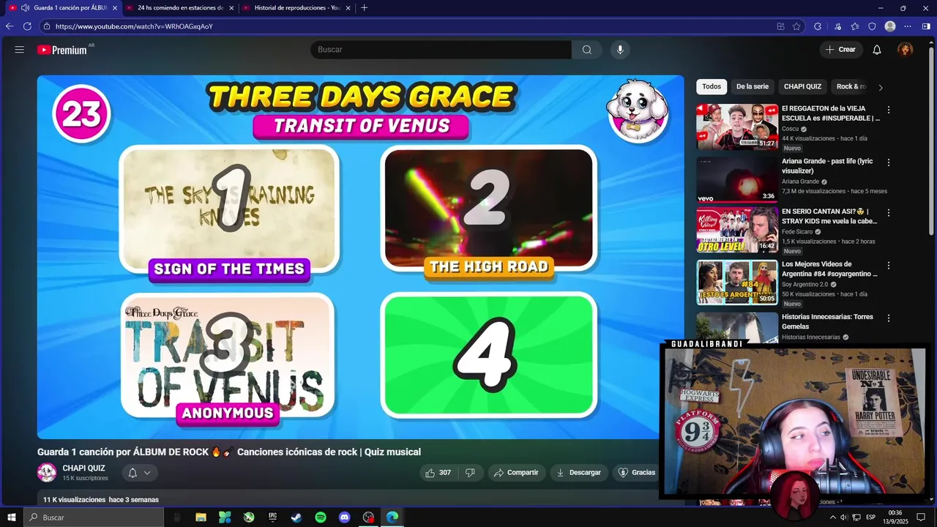Open the Edge profile icon

tap(890, 26)
